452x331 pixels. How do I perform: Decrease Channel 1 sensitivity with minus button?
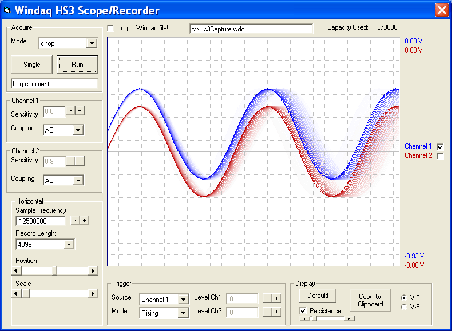70,111
